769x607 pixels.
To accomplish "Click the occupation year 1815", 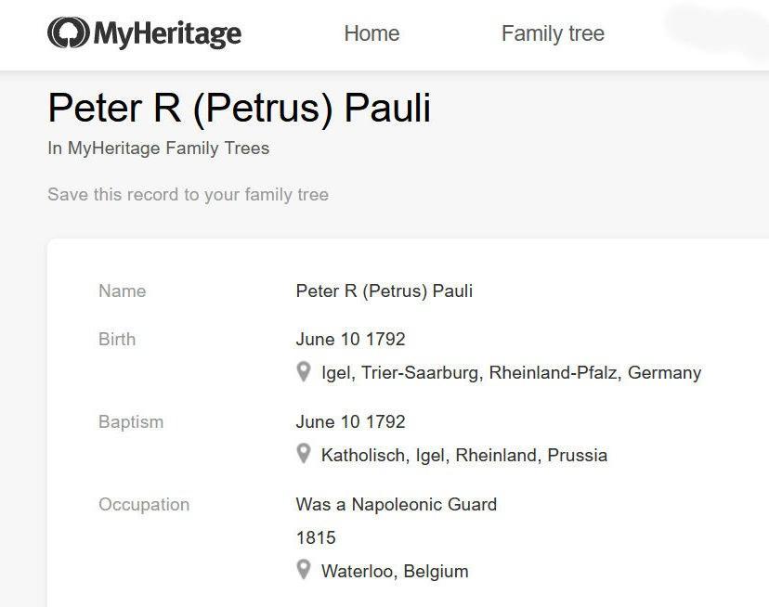I will (x=316, y=538).
